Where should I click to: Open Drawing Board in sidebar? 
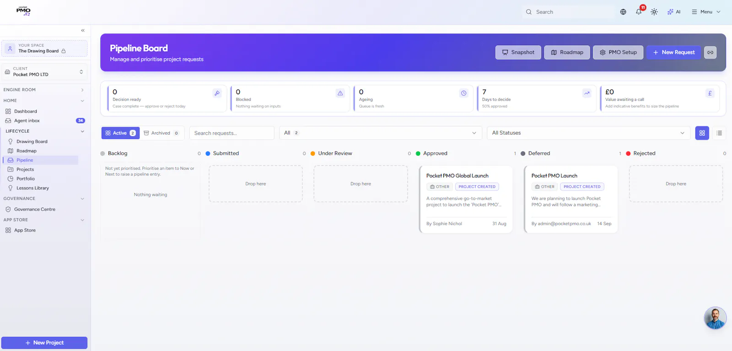32,142
